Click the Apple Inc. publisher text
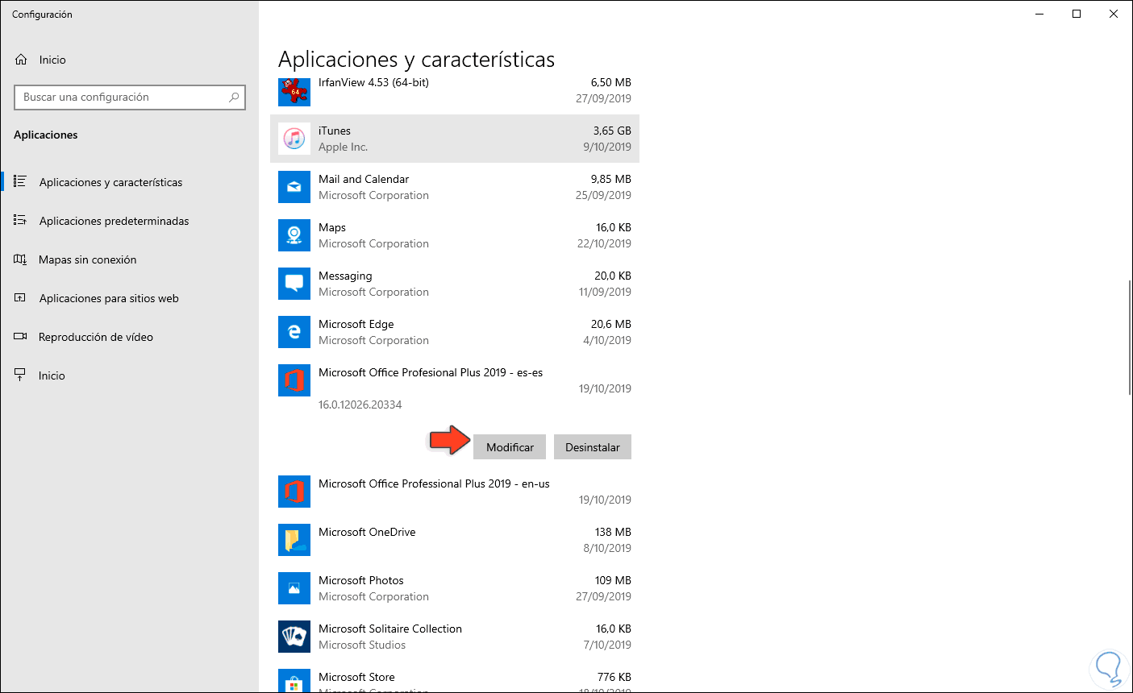1133x693 pixels. click(343, 147)
